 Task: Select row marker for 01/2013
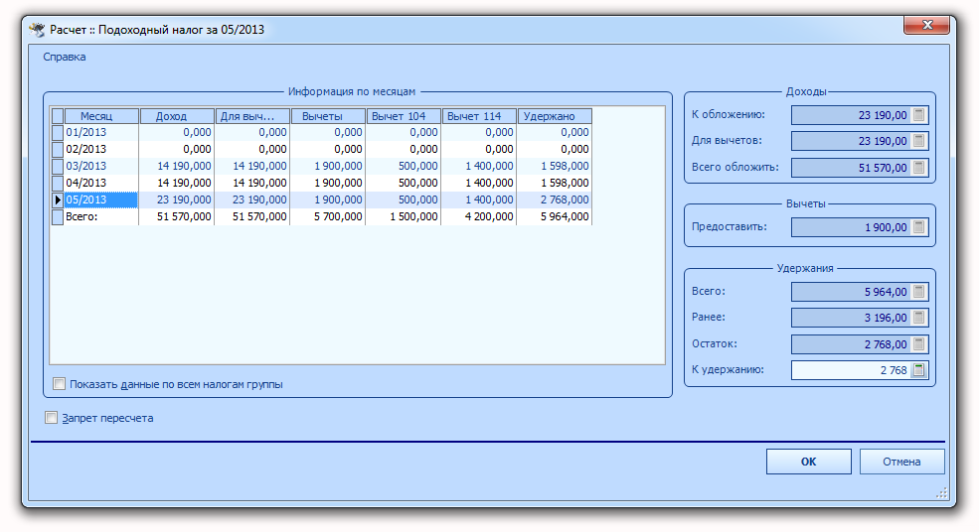[57, 132]
